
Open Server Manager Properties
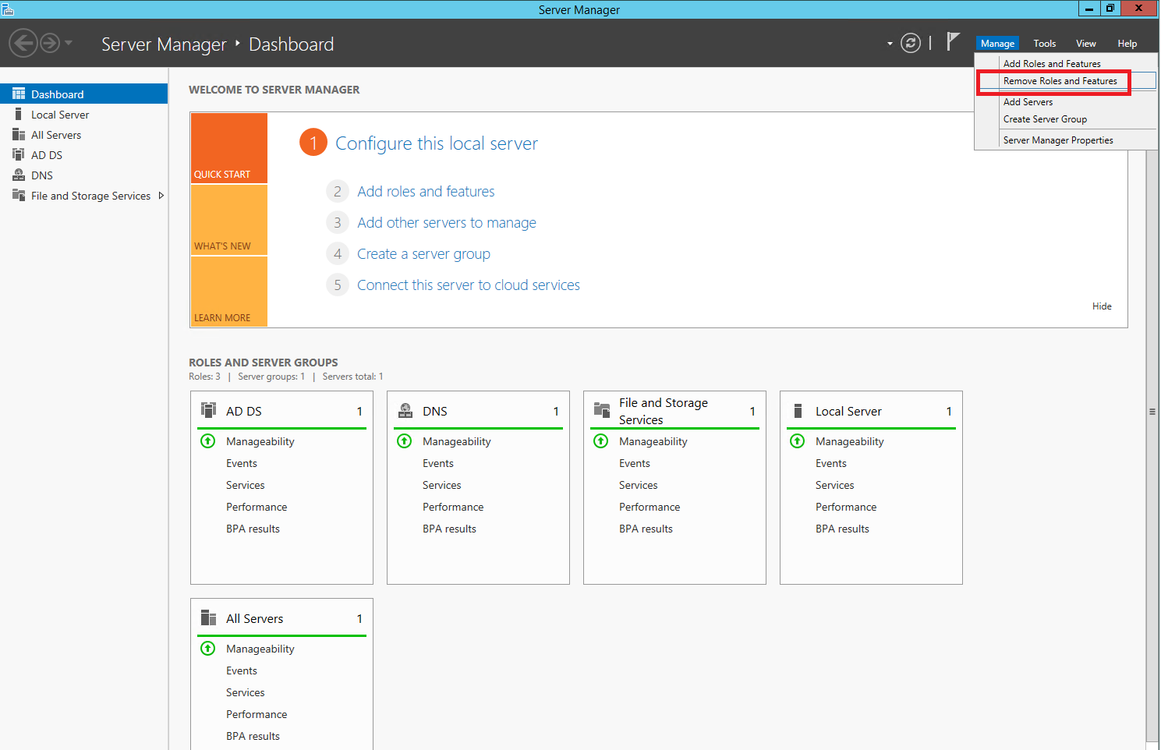click(1058, 140)
